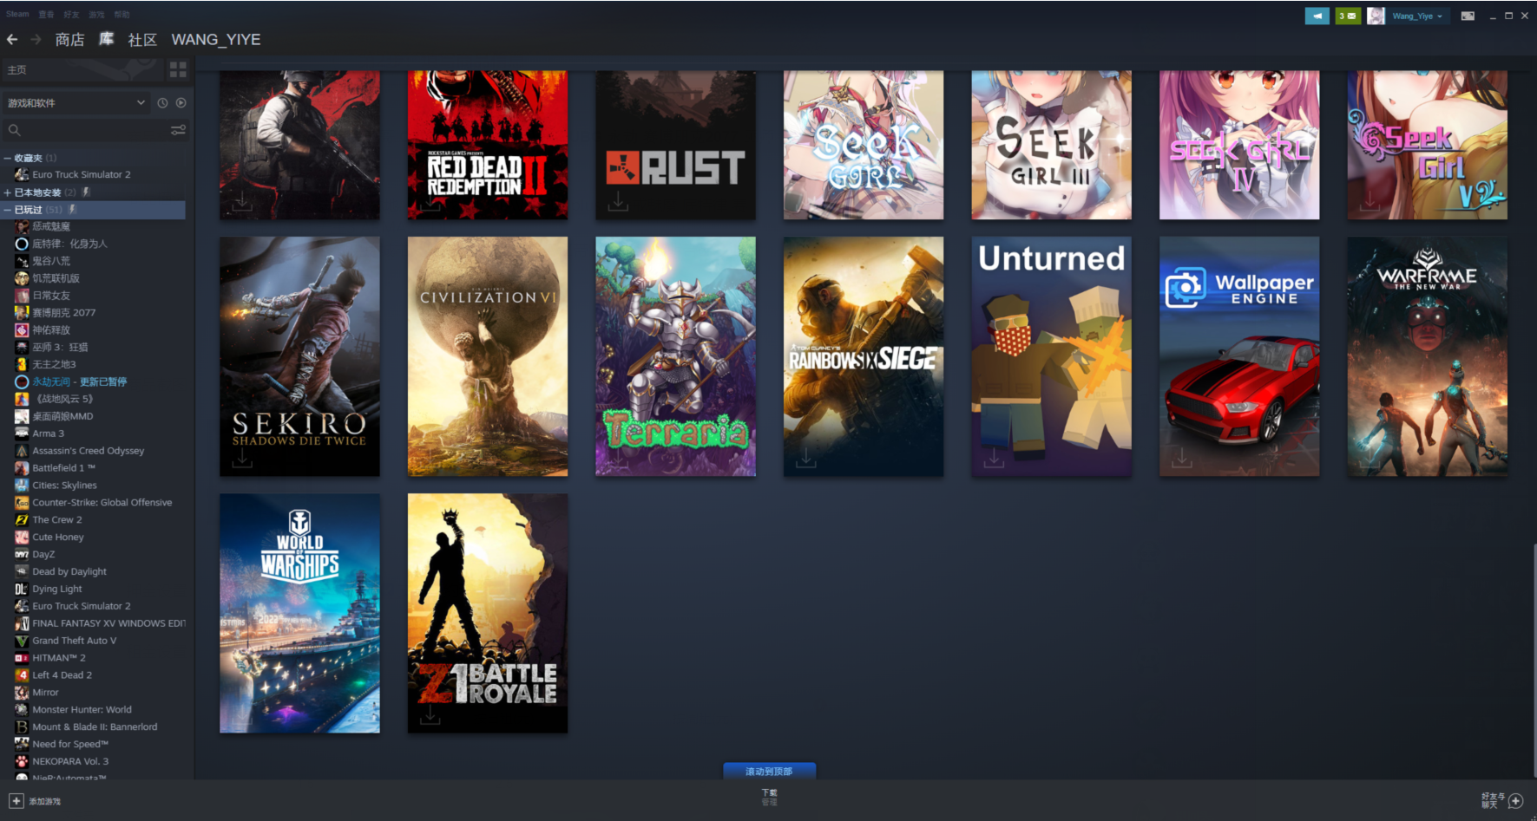Collapse the 收藏夹 category
The height and width of the screenshot is (821, 1537).
pos(7,158)
